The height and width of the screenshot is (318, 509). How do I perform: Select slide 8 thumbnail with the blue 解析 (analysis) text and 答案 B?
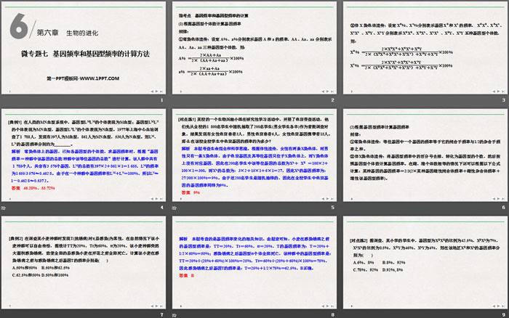pyautogui.click(x=254, y=263)
